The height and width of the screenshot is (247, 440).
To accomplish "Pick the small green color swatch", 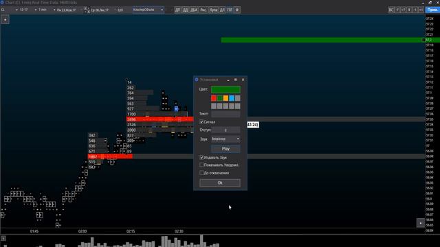I will [220, 98].
